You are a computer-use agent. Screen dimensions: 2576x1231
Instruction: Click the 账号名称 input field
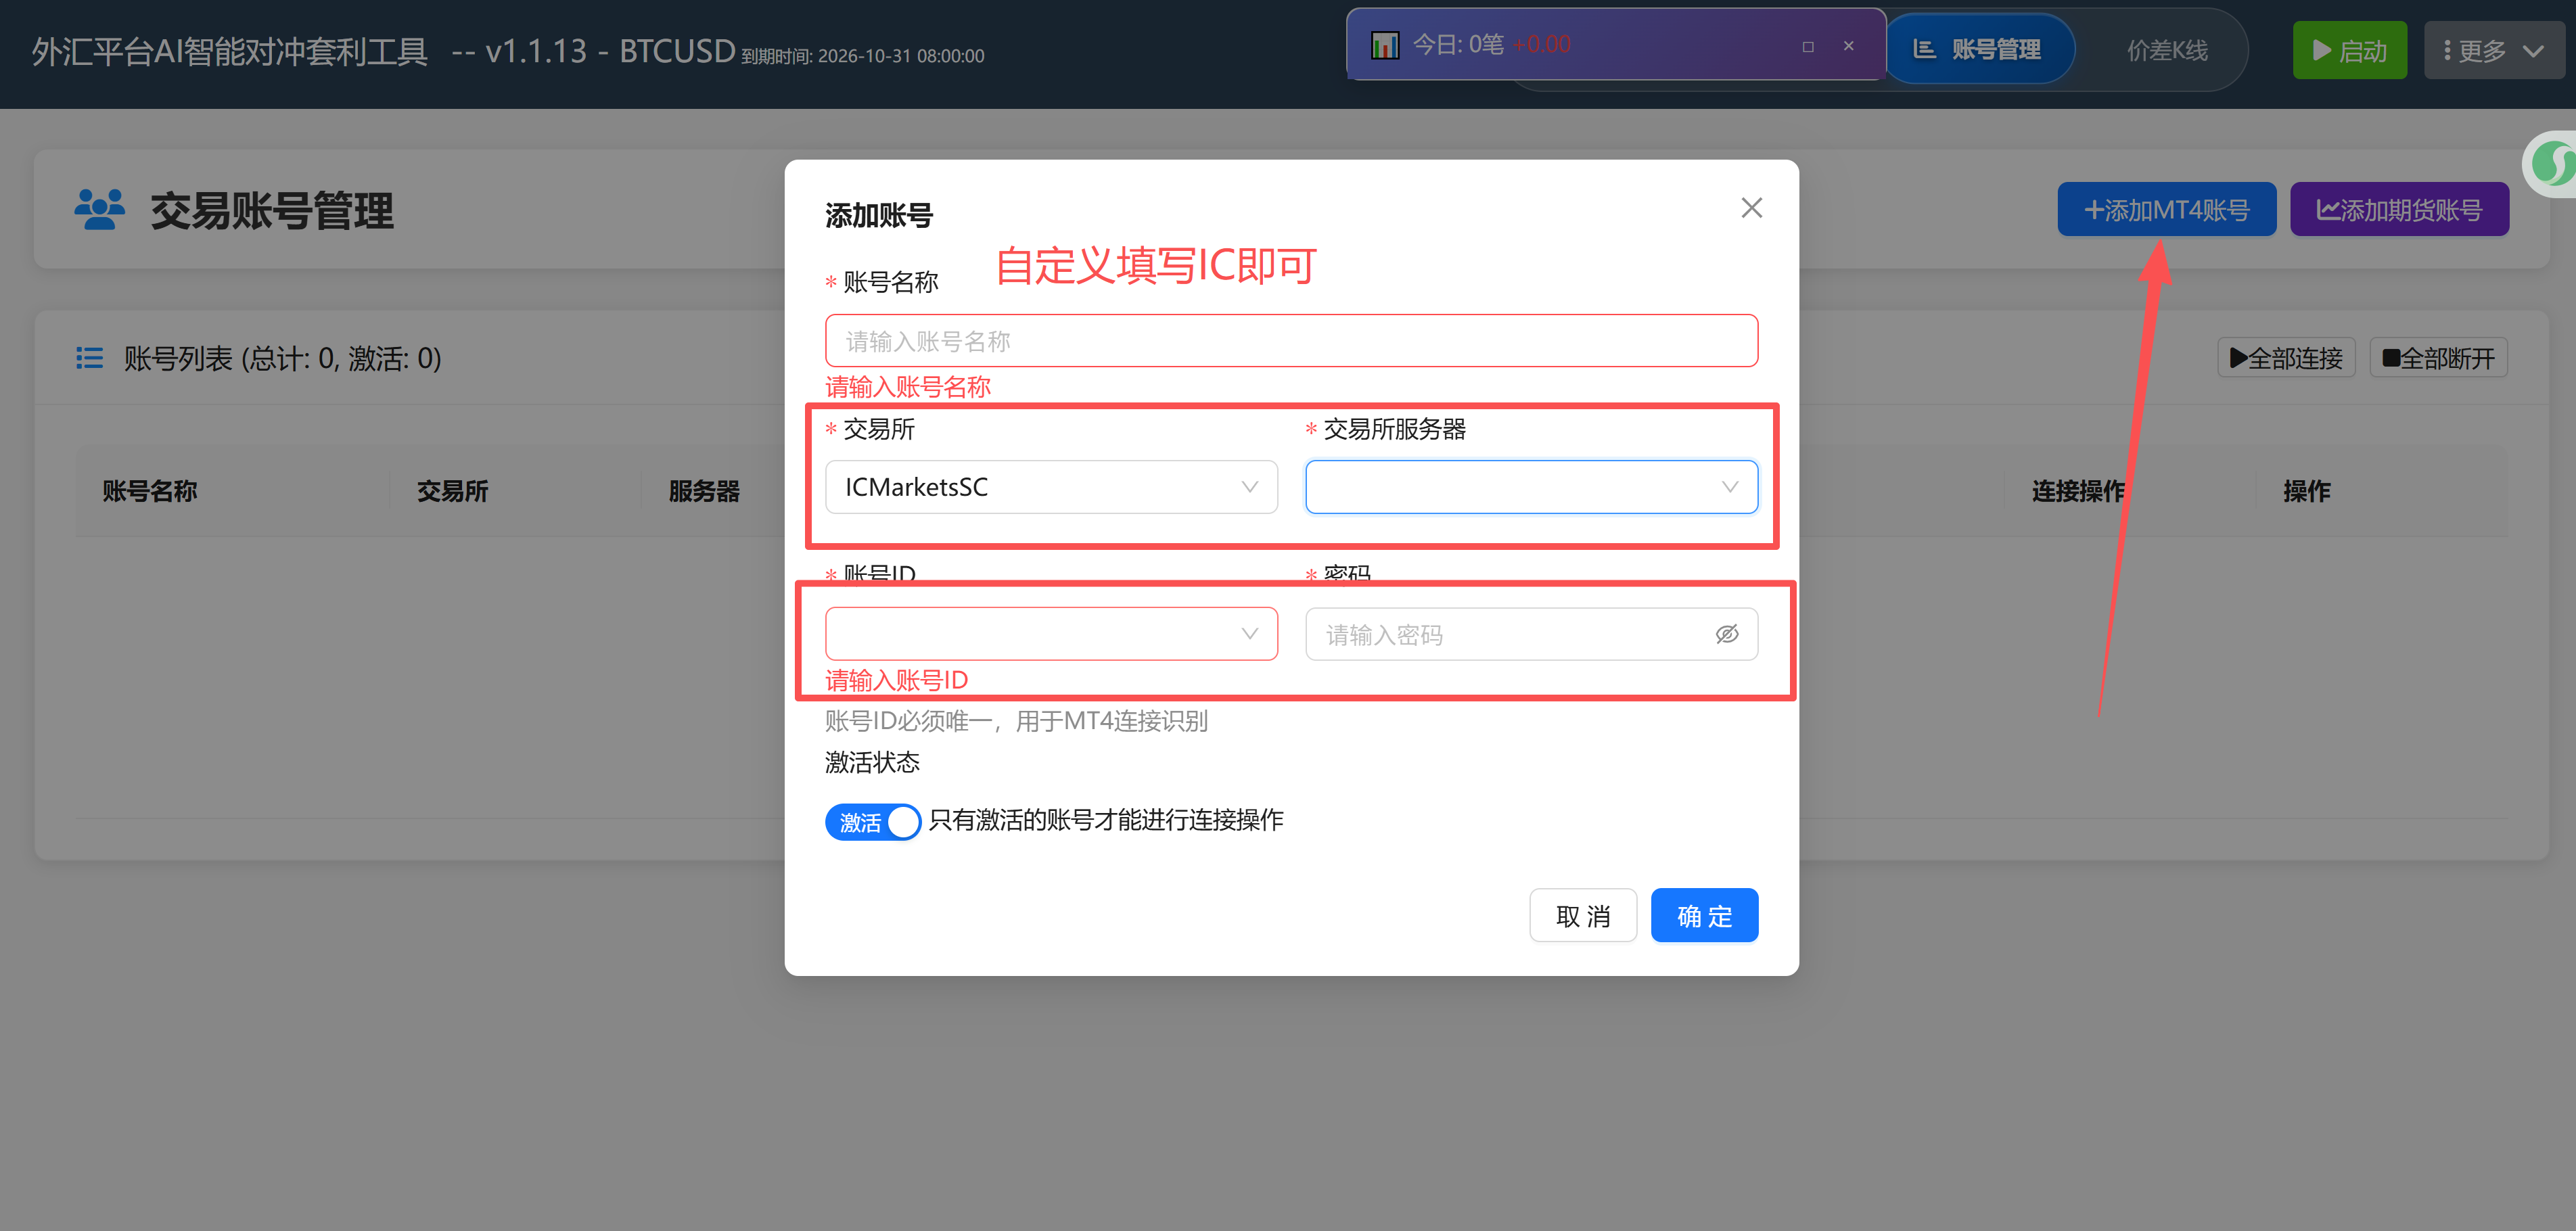tap(1290, 341)
